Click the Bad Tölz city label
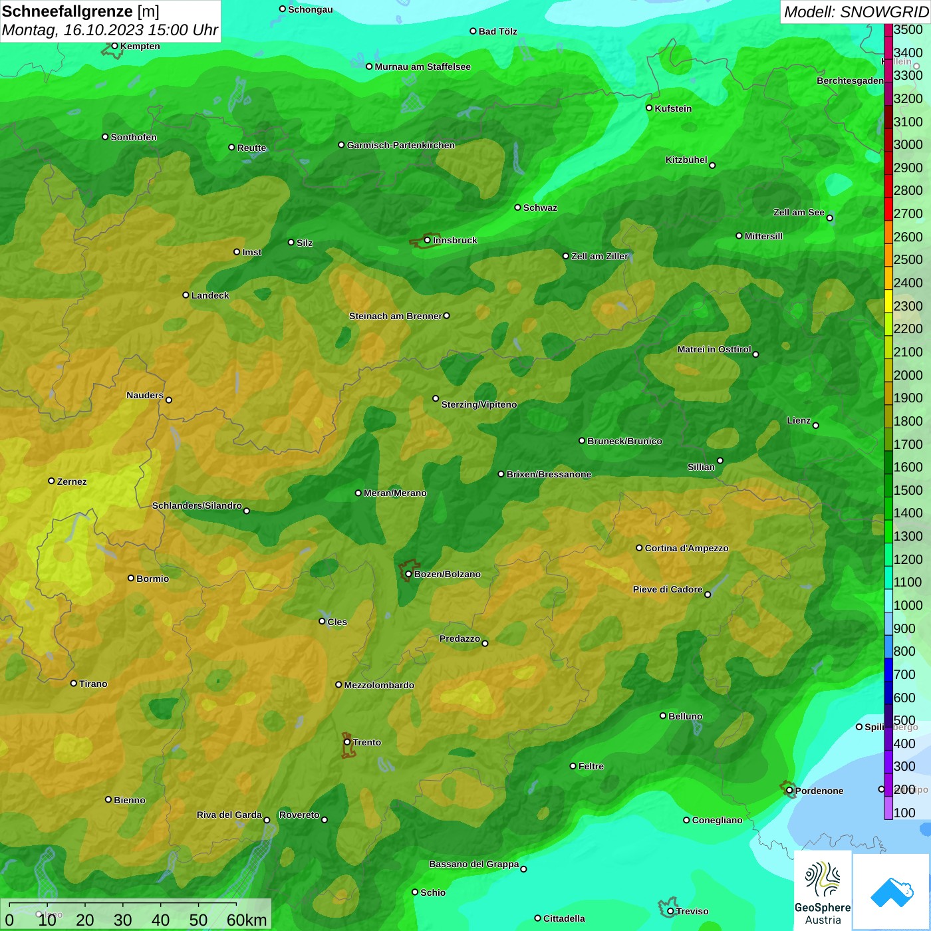931x931 pixels. click(497, 31)
